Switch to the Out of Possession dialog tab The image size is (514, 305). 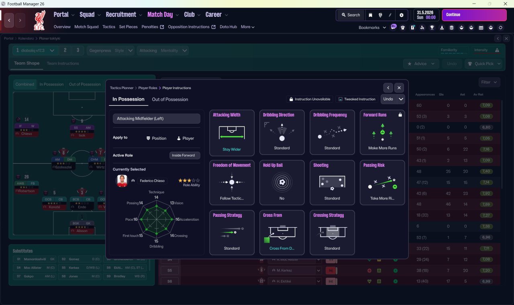(x=170, y=100)
